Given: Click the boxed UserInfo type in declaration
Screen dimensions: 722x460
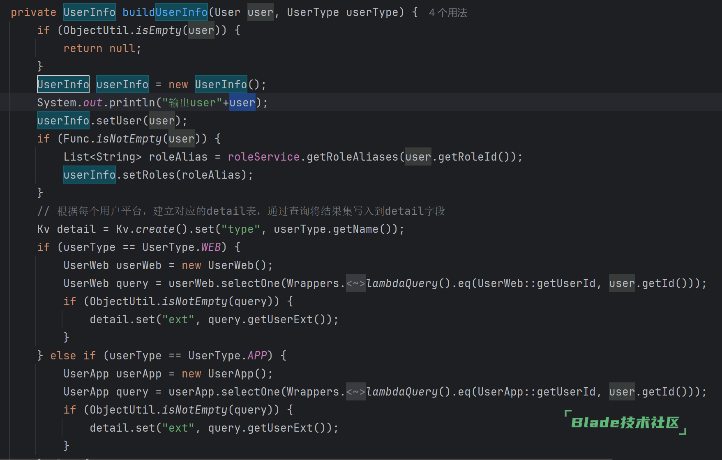Looking at the screenshot, I should [63, 85].
